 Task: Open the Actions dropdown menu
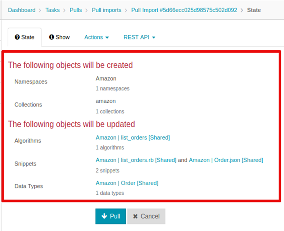pos(96,37)
